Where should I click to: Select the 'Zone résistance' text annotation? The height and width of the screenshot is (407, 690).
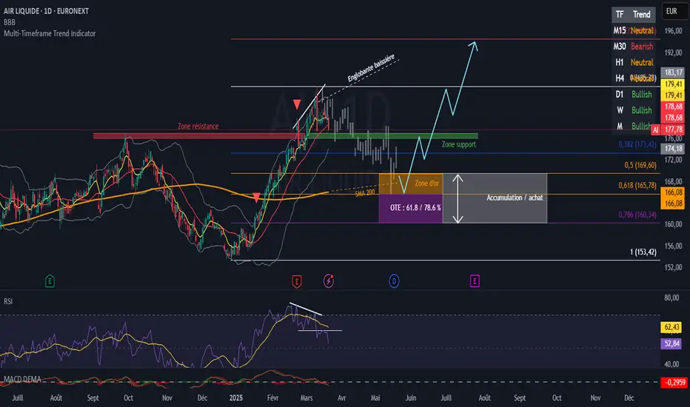[198, 127]
